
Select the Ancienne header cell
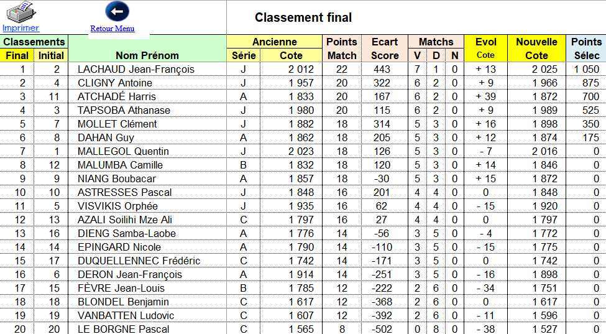pos(274,42)
